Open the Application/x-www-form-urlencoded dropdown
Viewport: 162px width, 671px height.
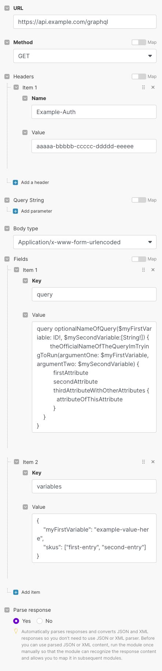point(85,242)
